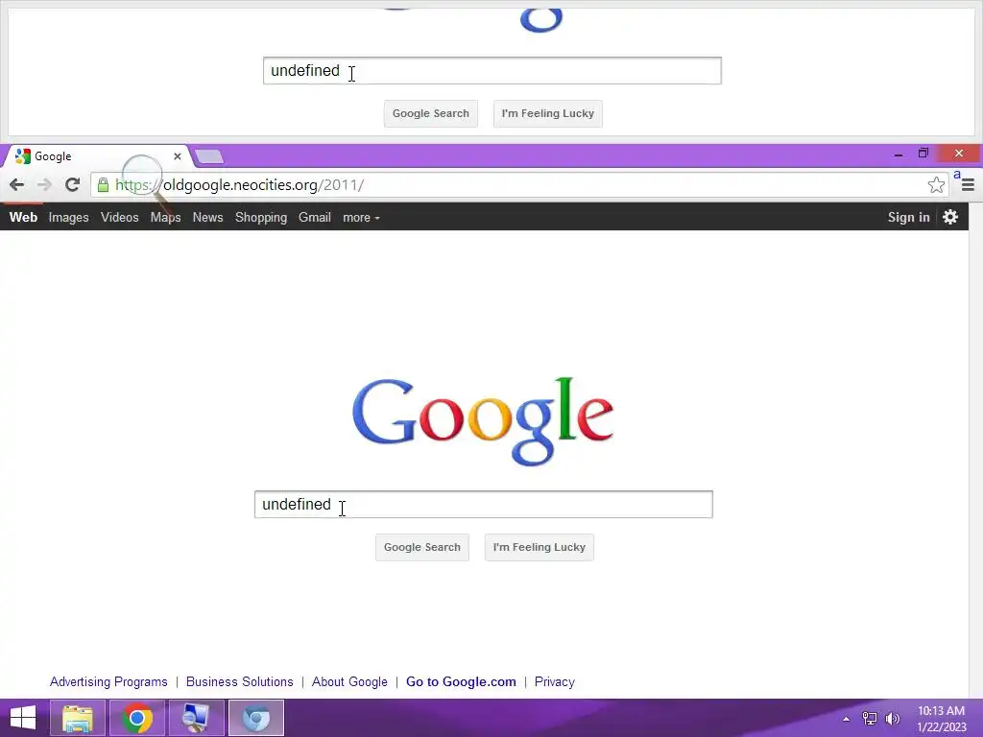Switch to Videos in Google bar
The image size is (983, 737).
(x=119, y=218)
